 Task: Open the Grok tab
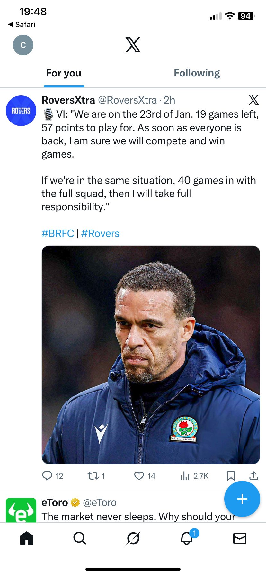coord(133,538)
